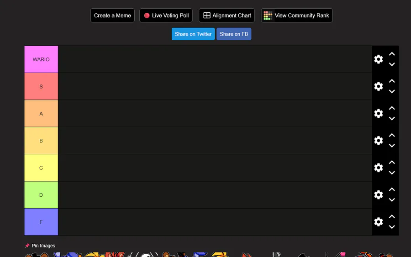Select the orange A tier label

click(x=41, y=114)
